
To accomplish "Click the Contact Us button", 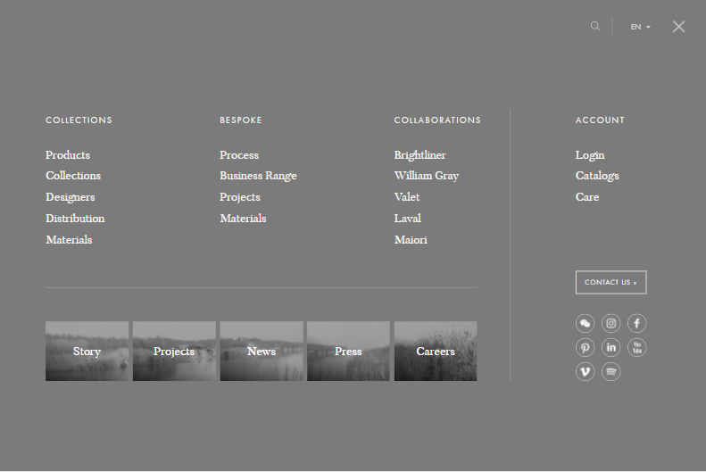I will [x=611, y=282].
